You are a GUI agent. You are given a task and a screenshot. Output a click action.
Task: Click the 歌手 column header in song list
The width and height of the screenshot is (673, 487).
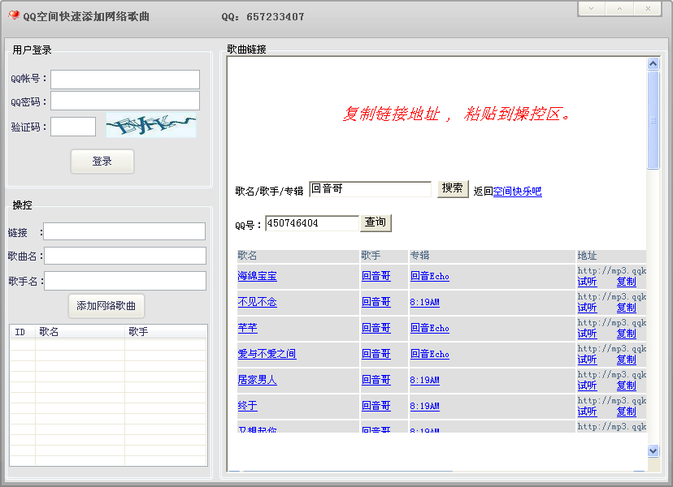click(x=166, y=332)
